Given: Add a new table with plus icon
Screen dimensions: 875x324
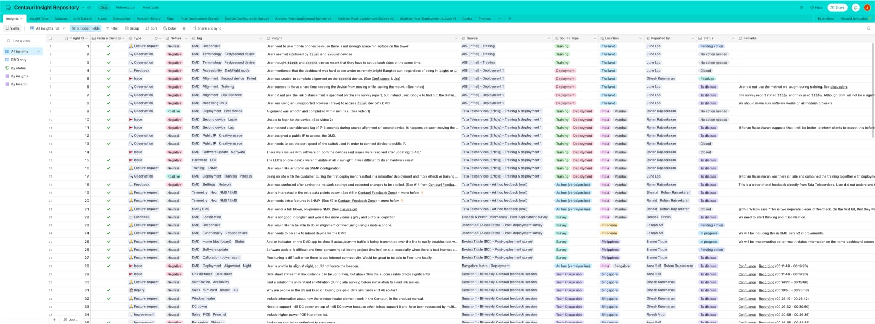Looking at the screenshot, I should 510,19.
